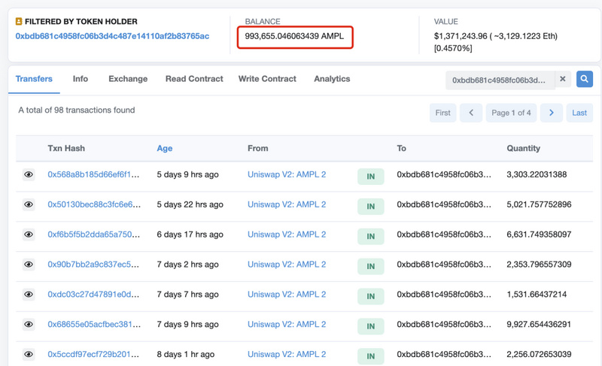Switch to the Read Contract tab
The image size is (602, 366).
[194, 79]
